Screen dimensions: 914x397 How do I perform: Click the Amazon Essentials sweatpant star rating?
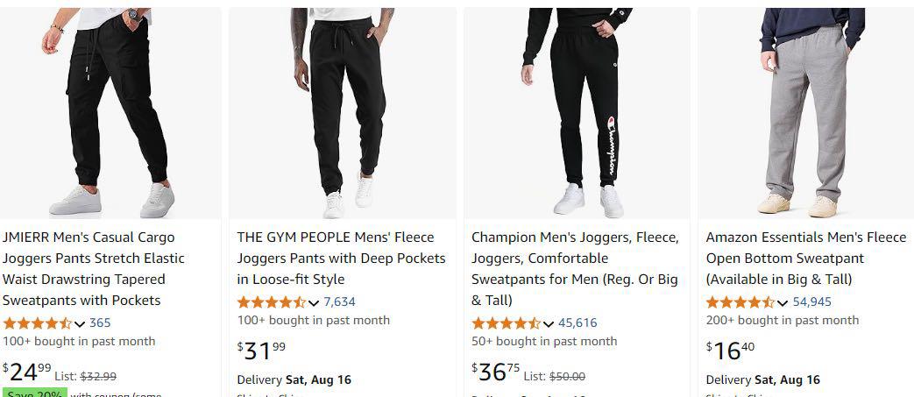click(x=740, y=301)
